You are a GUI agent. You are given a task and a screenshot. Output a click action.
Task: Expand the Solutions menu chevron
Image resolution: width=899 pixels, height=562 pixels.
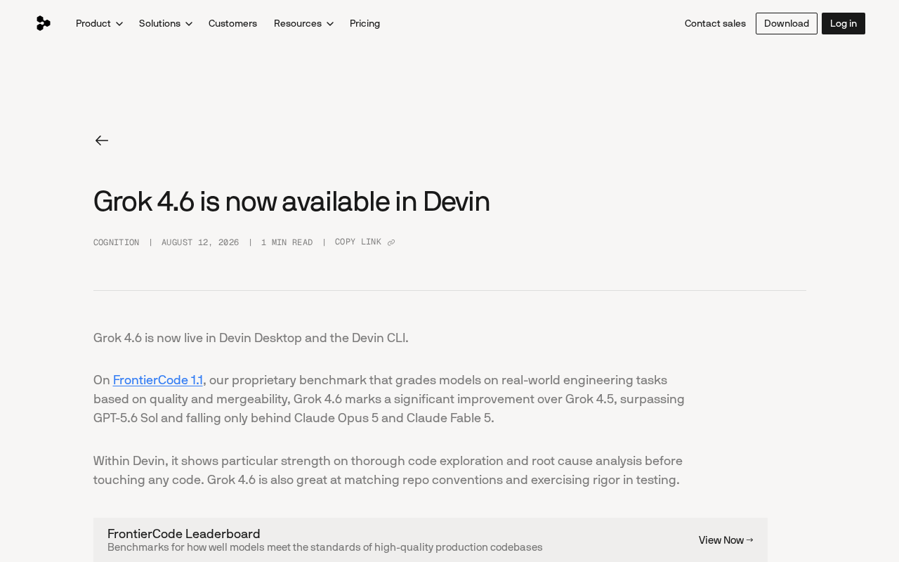(x=189, y=24)
